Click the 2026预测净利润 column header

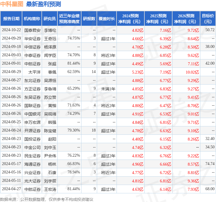186,19
